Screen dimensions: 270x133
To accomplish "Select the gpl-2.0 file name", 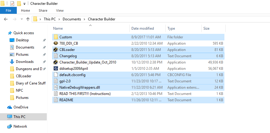I will (65, 81).
